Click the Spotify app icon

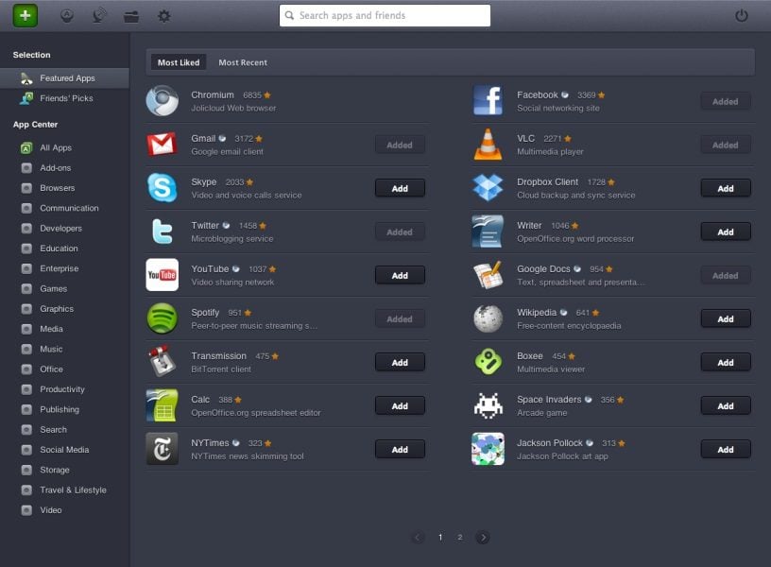pos(162,318)
